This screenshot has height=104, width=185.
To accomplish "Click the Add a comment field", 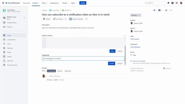I will click(86, 76).
